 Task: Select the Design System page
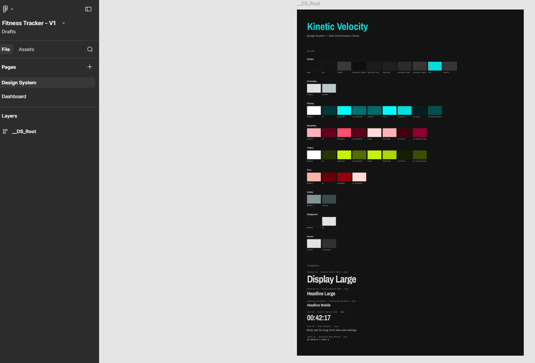coord(47,83)
